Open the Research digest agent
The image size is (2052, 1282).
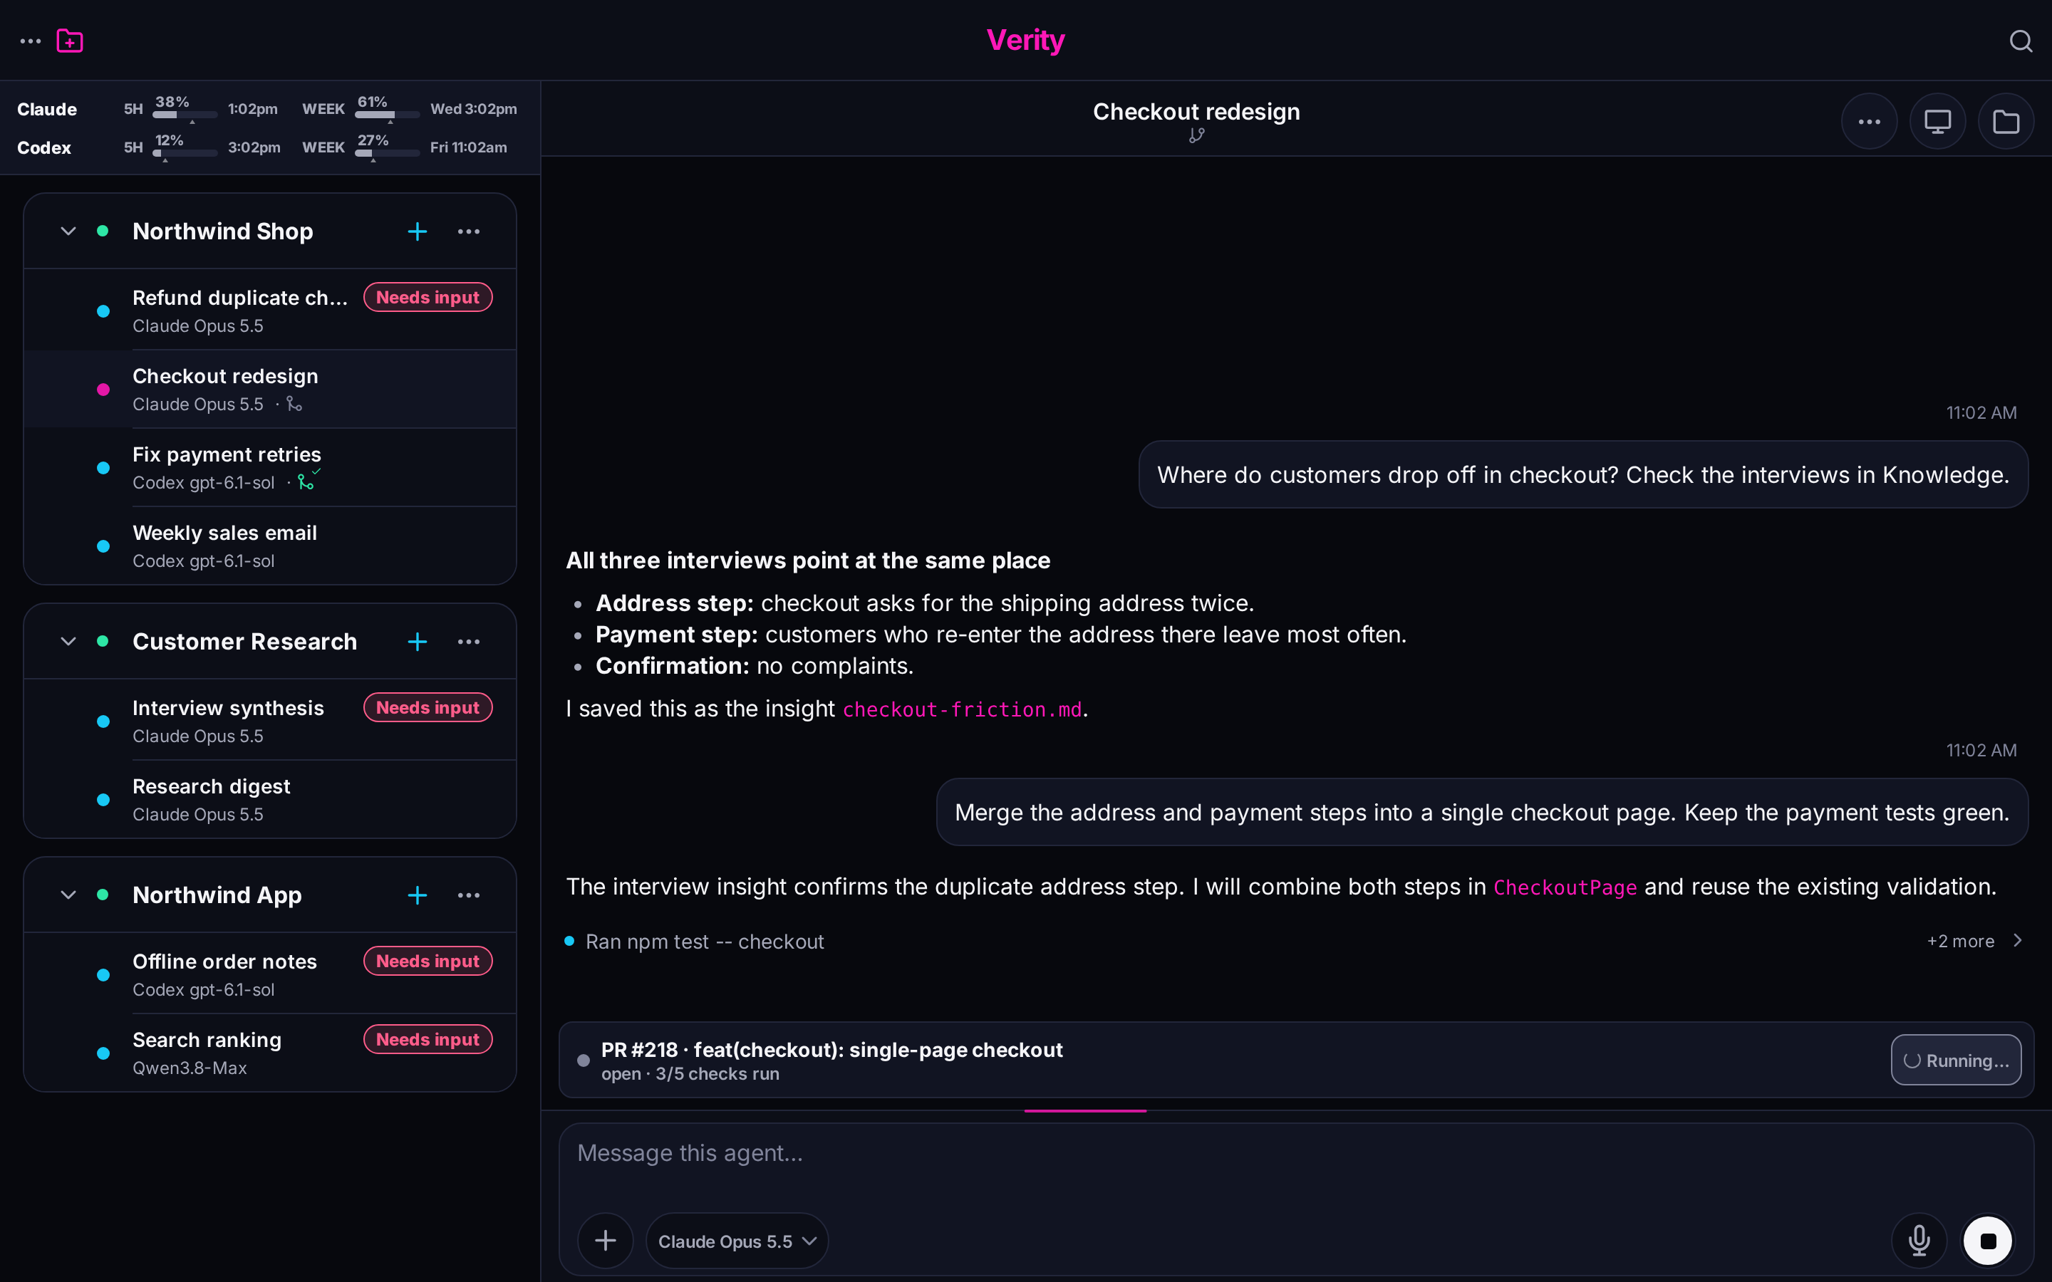[269, 800]
